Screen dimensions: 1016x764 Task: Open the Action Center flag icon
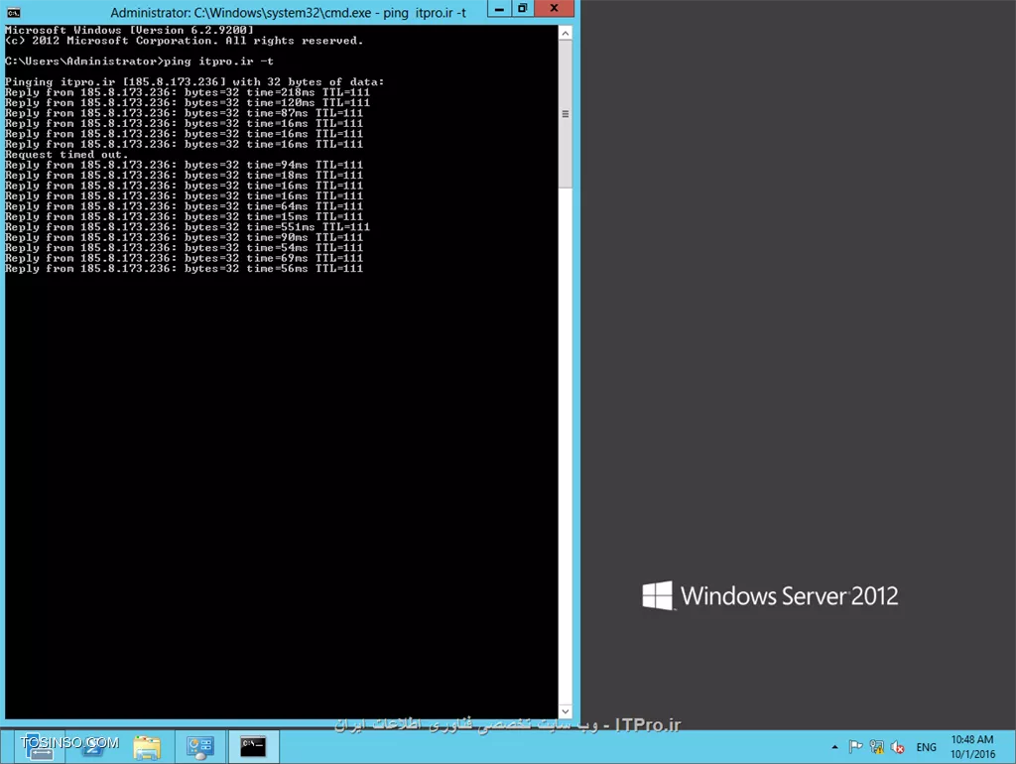855,747
